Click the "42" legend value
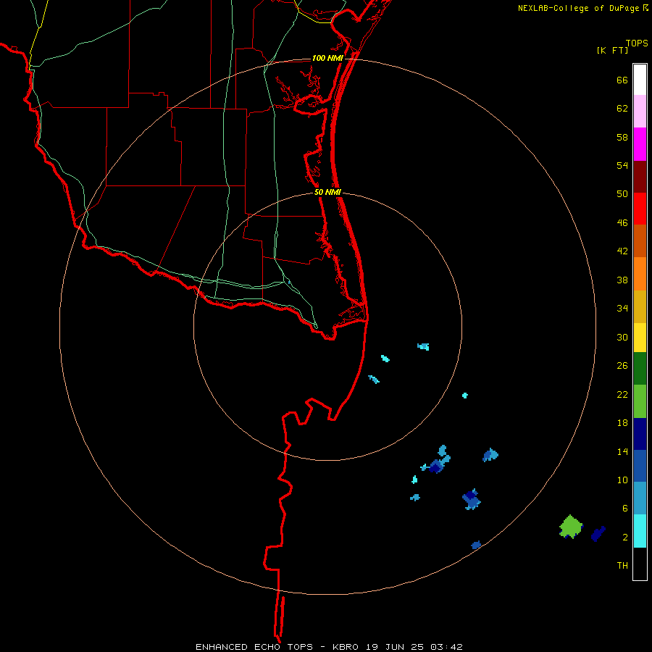This screenshot has height=652, width=652. [622, 251]
